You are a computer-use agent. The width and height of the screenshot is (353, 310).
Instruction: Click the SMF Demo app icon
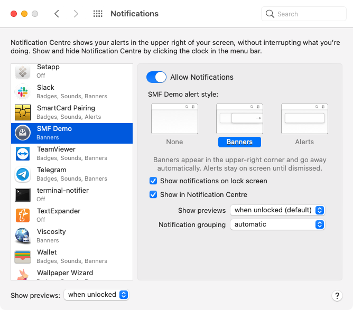(x=23, y=133)
